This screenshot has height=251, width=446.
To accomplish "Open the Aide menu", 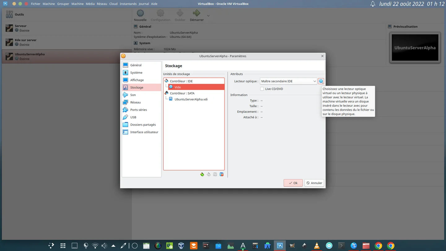I will click(154, 4).
